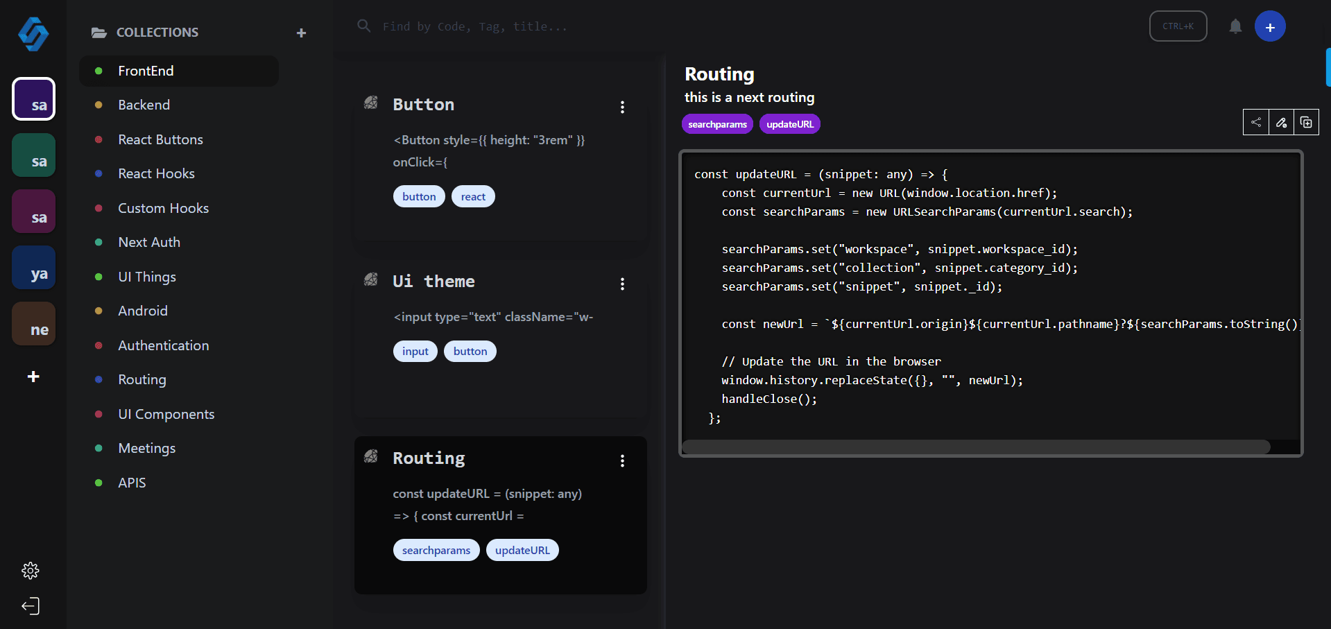Open the notifications bell
The height and width of the screenshot is (629, 1331).
click(1235, 26)
